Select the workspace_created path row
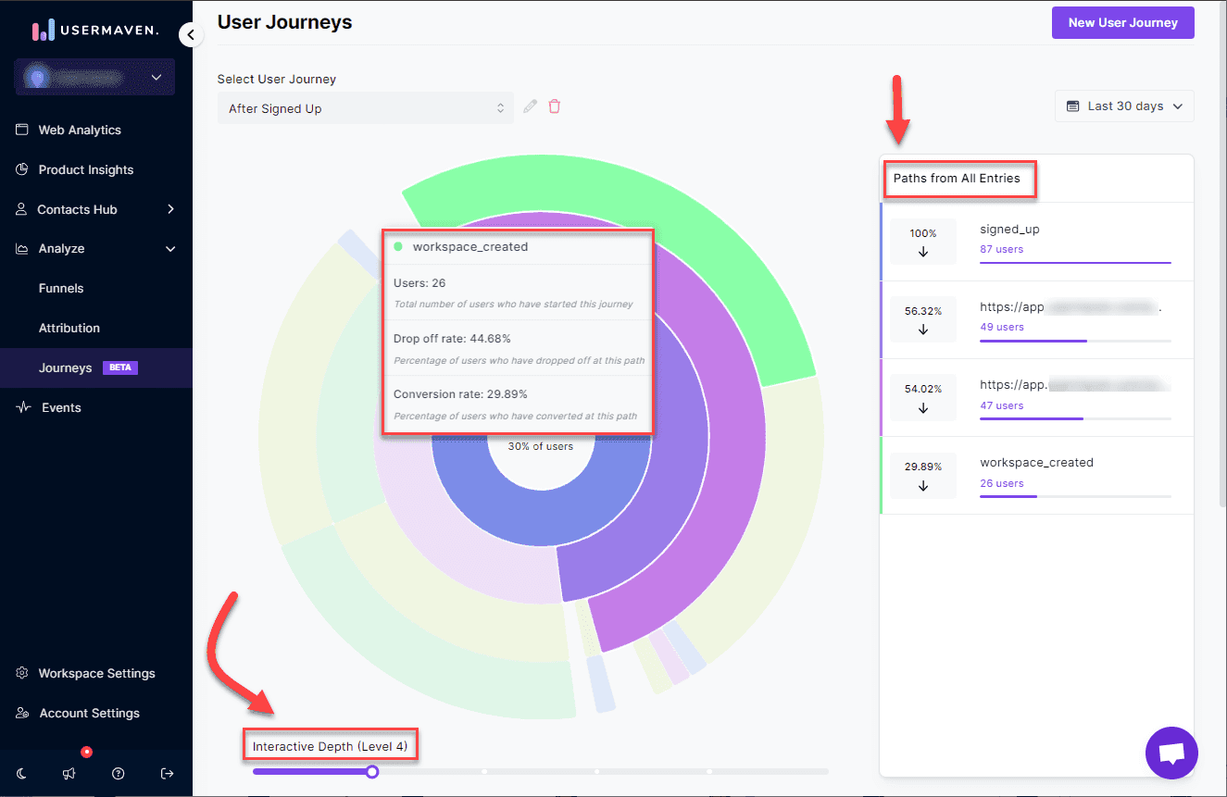Viewport: 1227px width, 797px height. tap(1036, 476)
